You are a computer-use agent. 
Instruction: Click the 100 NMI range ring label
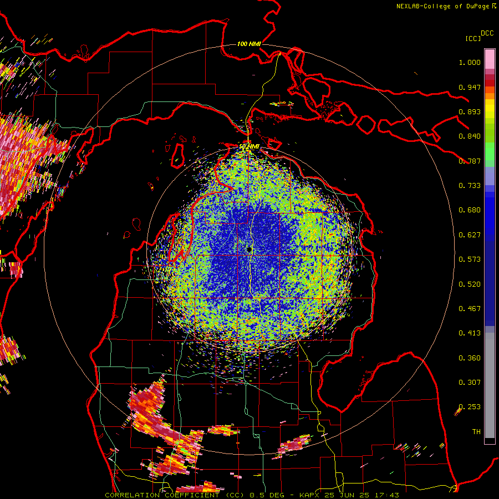tap(249, 44)
